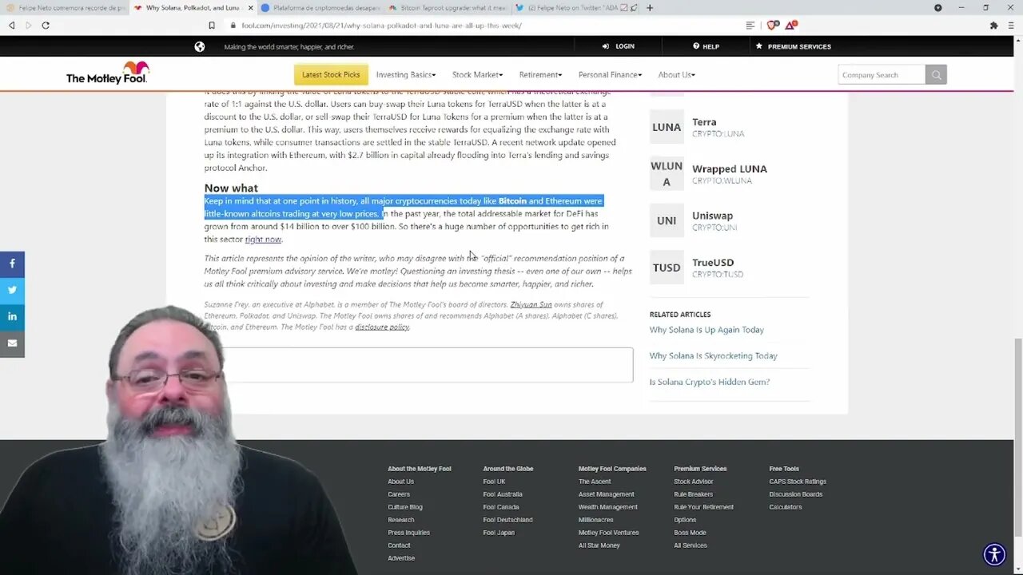Open the Zhiyuan Sun author link
Image resolution: width=1023 pixels, height=575 pixels.
pyautogui.click(x=531, y=305)
